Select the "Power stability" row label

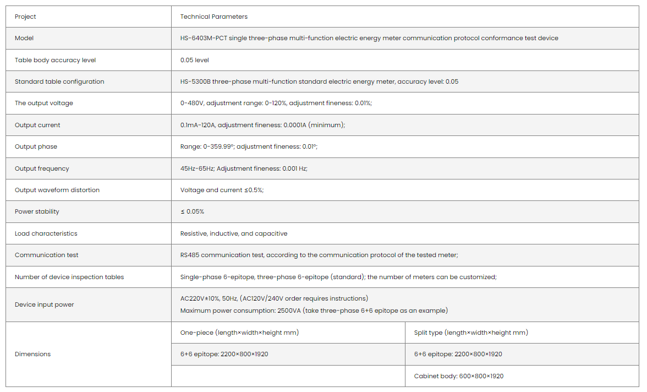(x=37, y=211)
